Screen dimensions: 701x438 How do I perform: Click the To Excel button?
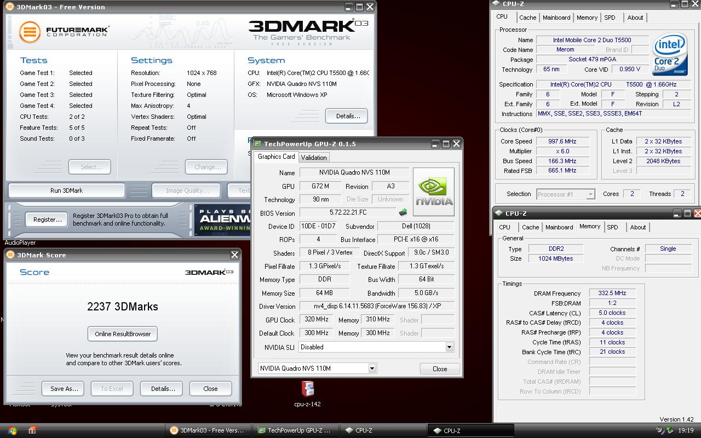pyautogui.click(x=112, y=389)
